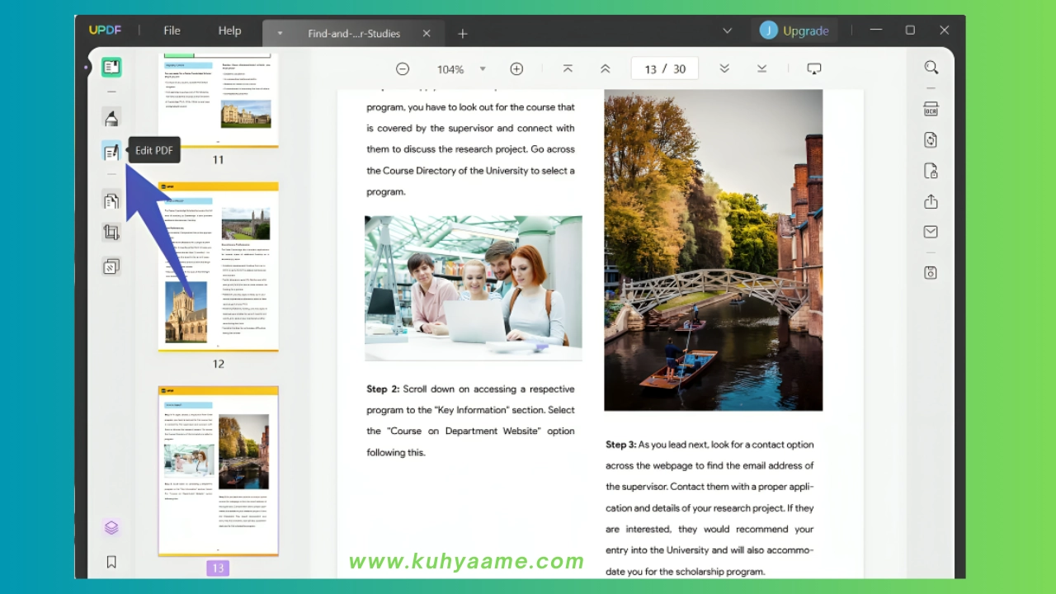Viewport: 1056px width, 594px height.
Task: Open the Help menu
Action: tap(229, 31)
